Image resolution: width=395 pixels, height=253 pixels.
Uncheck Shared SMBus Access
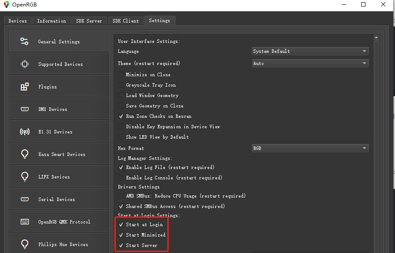[121, 206]
